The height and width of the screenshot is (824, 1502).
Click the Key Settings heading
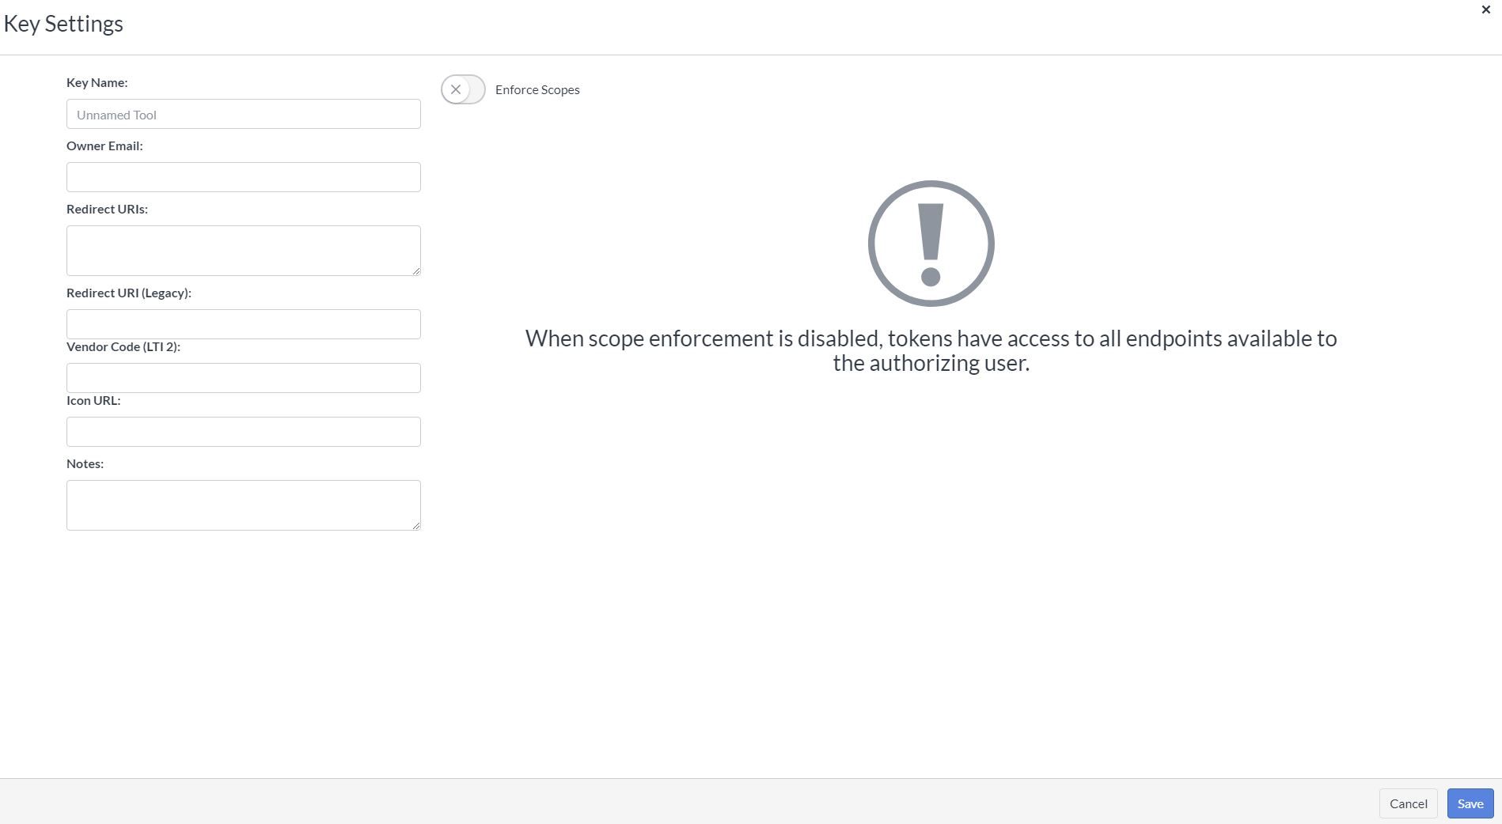click(x=63, y=24)
